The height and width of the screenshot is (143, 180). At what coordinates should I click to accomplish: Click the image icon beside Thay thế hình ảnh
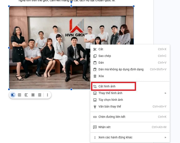click(95, 93)
